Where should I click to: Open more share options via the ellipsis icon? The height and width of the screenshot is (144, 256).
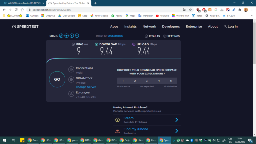click(x=77, y=36)
